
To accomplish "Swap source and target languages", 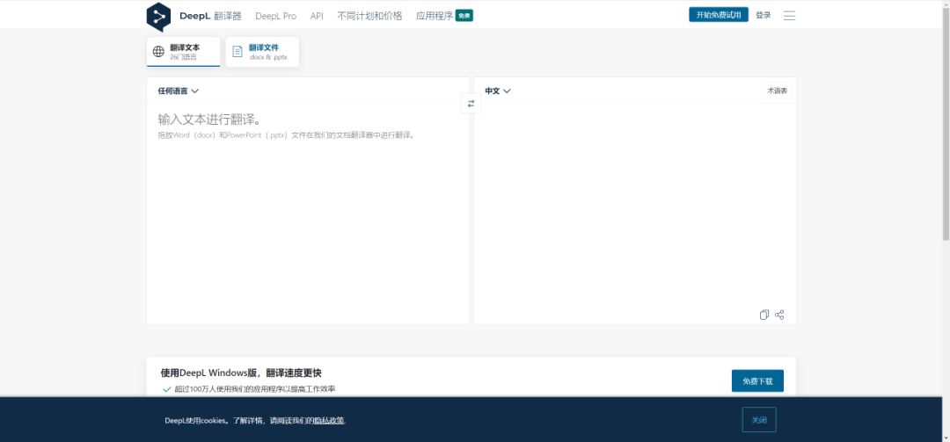I will 471,103.
